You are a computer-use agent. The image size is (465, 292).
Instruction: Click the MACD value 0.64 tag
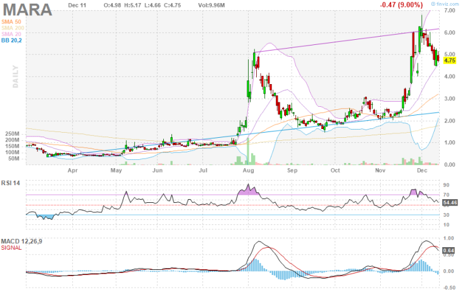point(449,251)
